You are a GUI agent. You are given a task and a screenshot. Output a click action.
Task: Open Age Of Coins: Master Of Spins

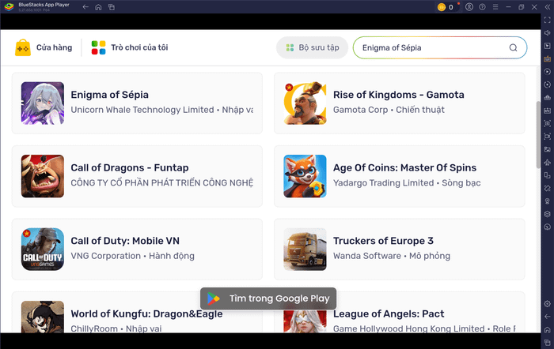pos(400,176)
